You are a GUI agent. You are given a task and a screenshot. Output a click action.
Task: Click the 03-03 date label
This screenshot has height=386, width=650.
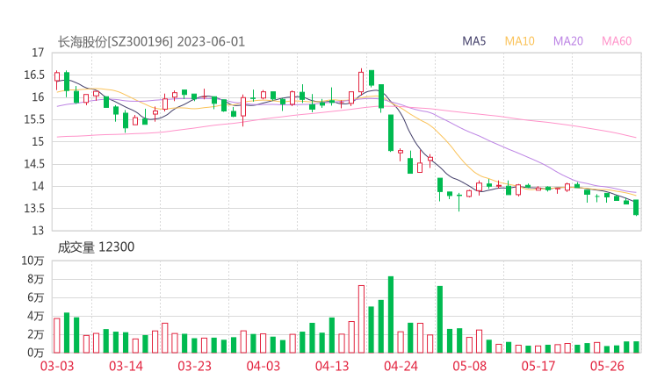(x=57, y=366)
